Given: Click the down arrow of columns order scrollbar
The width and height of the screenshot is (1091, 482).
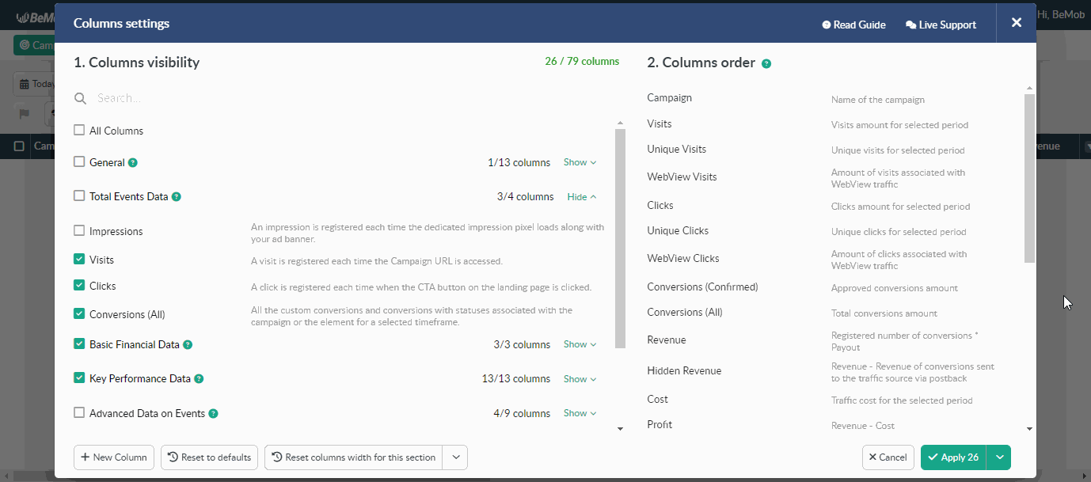Looking at the screenshot, I should click(1029, 429).
